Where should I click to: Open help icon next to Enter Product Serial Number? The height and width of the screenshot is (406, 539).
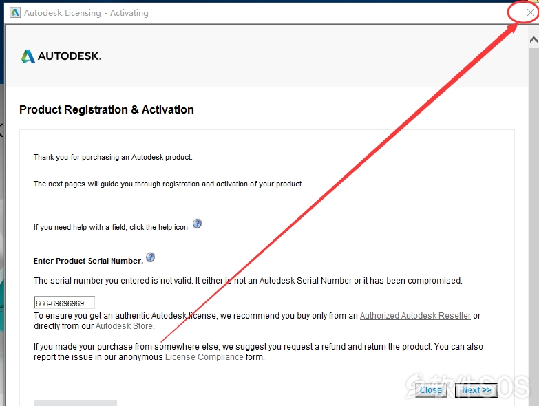pos(150,257)
